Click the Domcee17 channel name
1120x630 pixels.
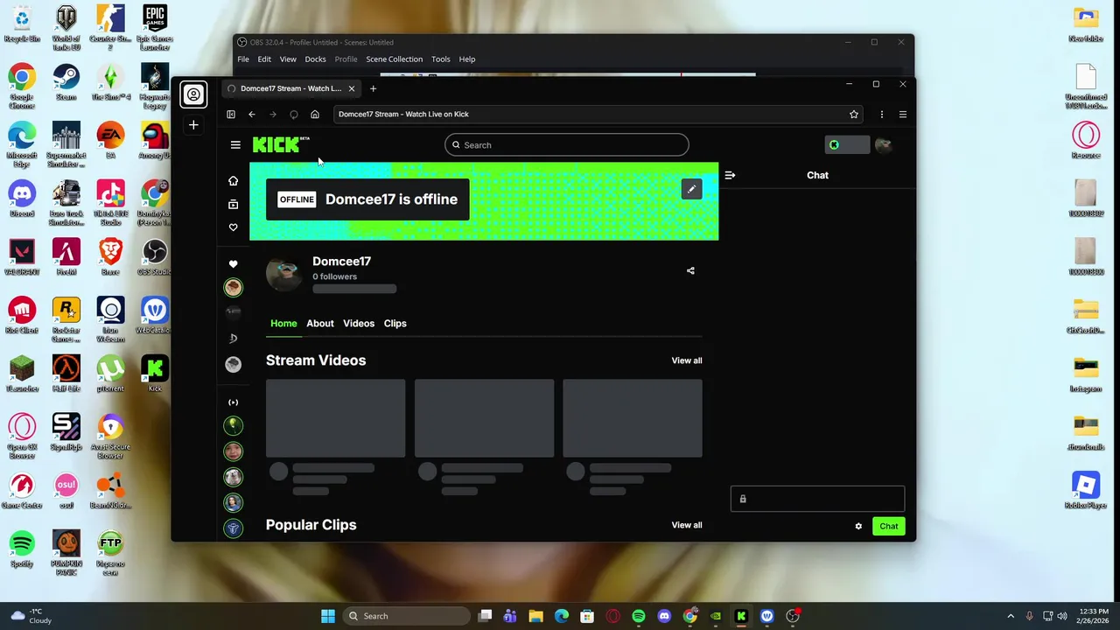[x=341, y=262]
